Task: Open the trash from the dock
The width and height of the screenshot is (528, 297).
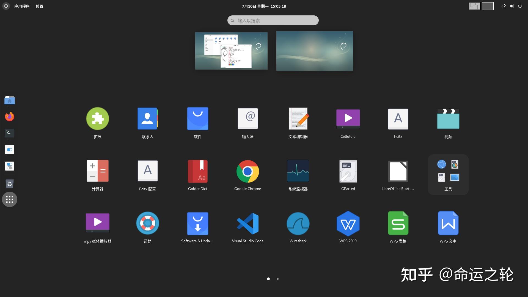Action: pyautogui.click(x=10, y=183)
